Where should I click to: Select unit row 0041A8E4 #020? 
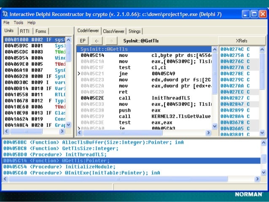[35, 125]
